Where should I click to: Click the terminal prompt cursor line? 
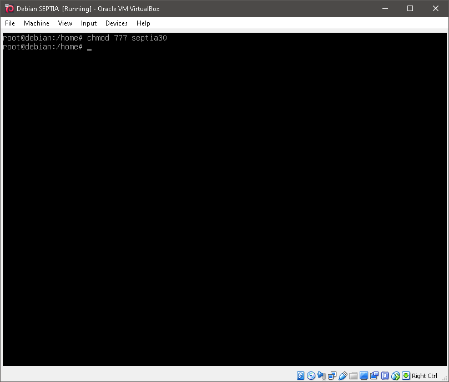[x=47, y=47]
